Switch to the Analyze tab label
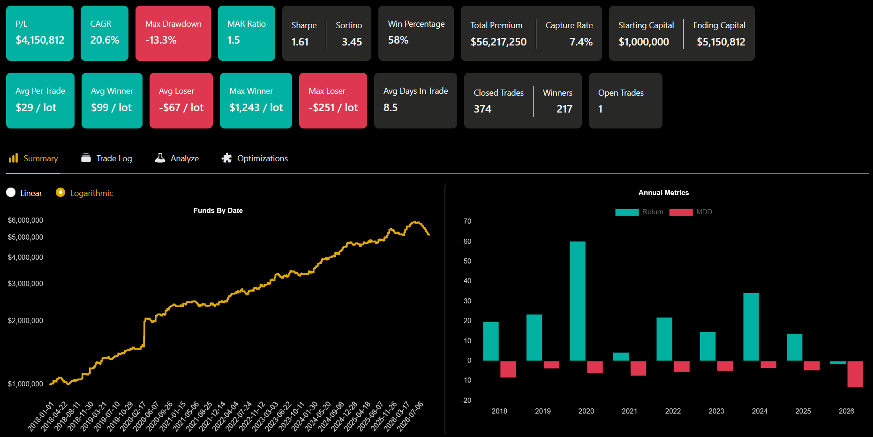873x437 pixels. (185, 158)
